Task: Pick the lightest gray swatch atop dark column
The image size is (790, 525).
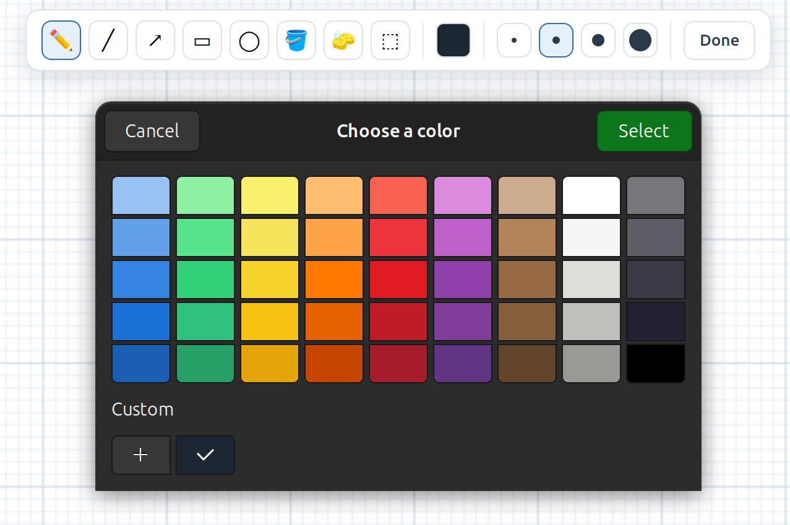Action: [656, 195]
